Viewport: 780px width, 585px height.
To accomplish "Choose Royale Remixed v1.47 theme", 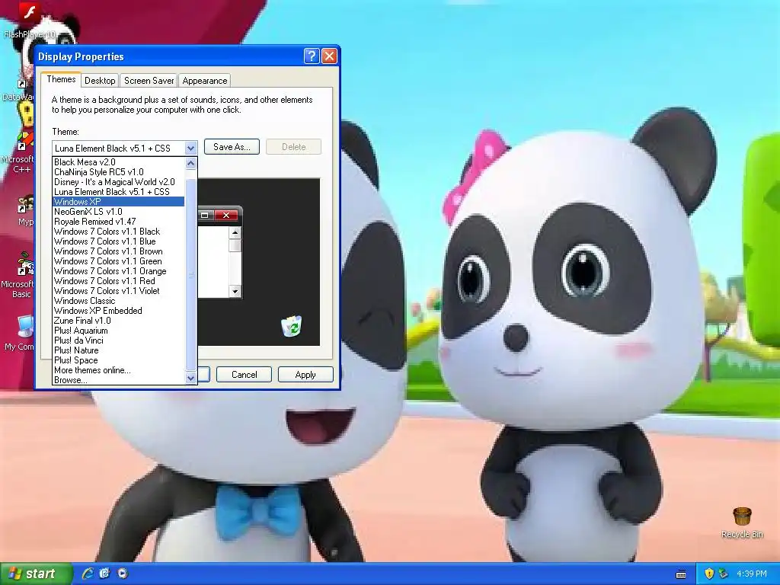I will [x=118, y=222].
